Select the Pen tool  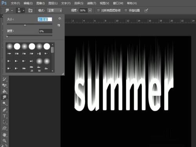pyautogui.click(x=4, y=110)
